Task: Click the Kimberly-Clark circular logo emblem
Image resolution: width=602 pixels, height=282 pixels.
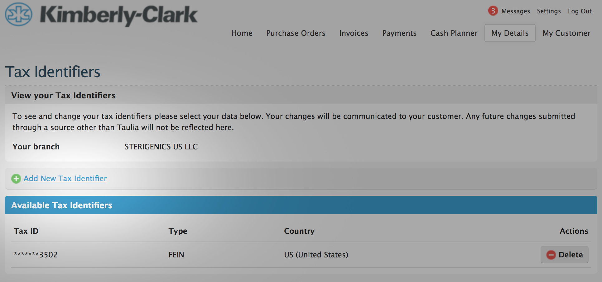Action: (x=19, y=14)
